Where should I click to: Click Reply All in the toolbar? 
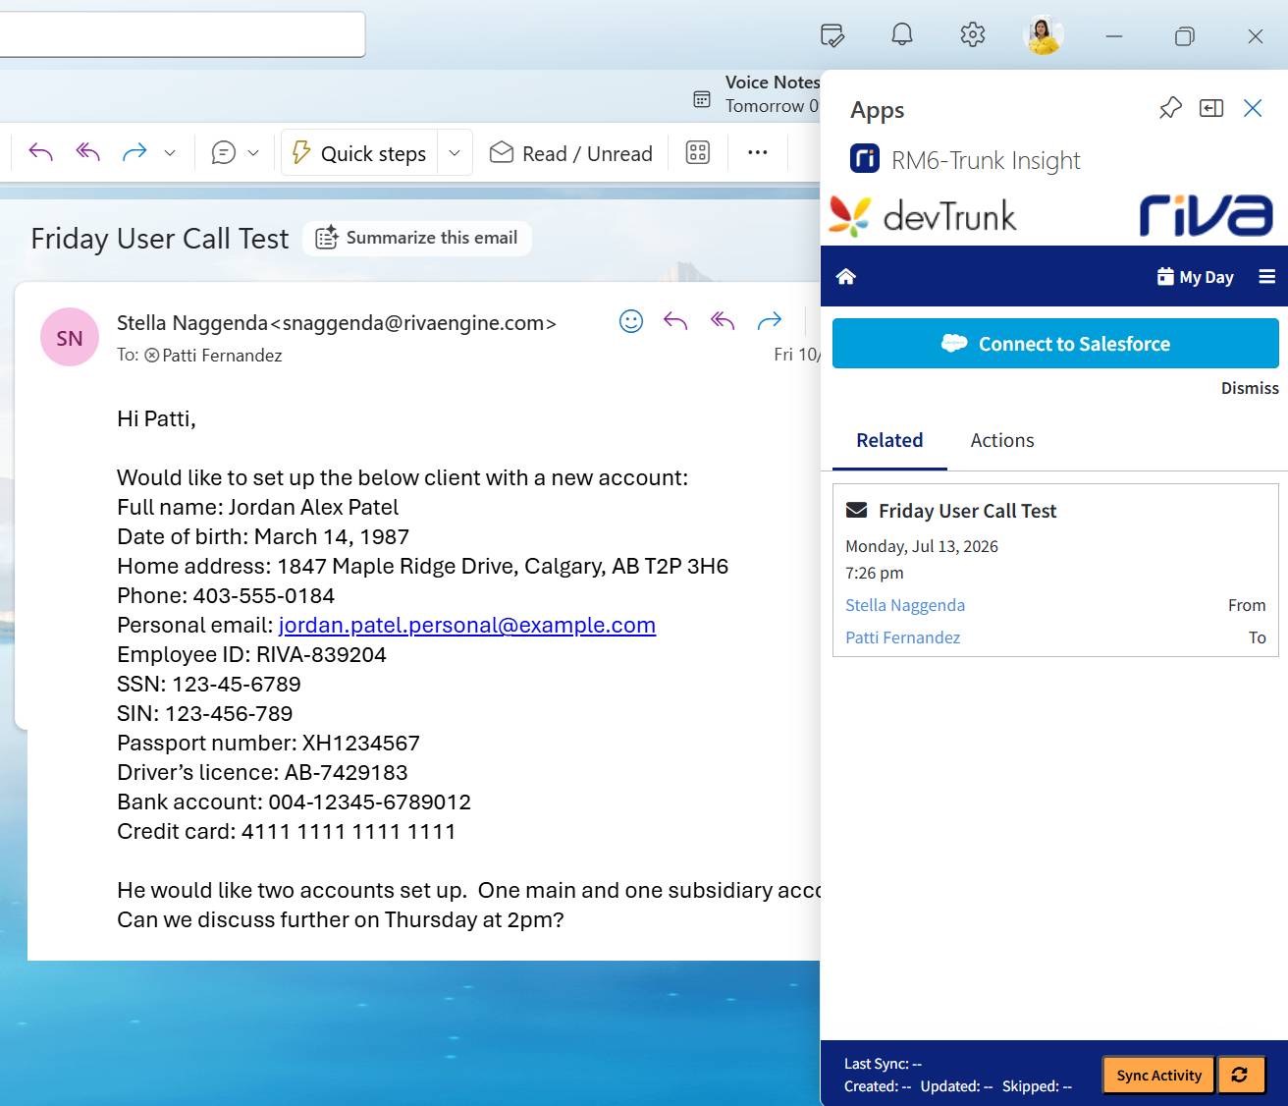pyautogui.click(x=87, y=152)
